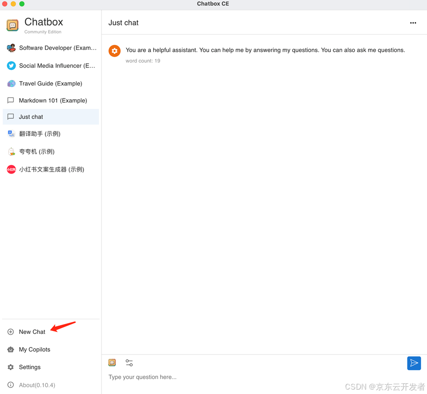Click the Chatbox logo icon in sidebar header
Screen dimensions: 427x394
[12, 25]
